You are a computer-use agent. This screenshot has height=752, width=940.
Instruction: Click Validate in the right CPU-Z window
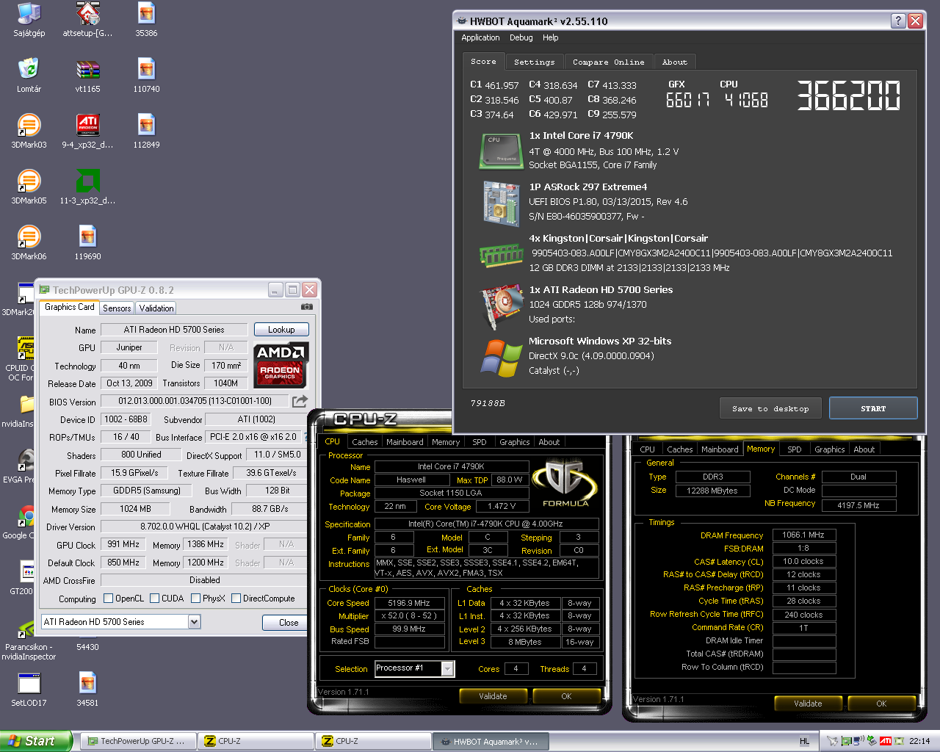808,704
